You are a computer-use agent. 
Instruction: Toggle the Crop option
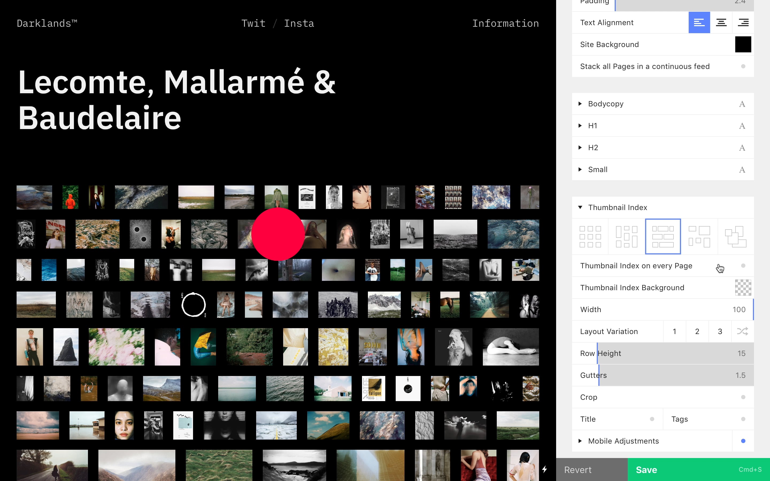pyautogui.click(x=743, y=397)
